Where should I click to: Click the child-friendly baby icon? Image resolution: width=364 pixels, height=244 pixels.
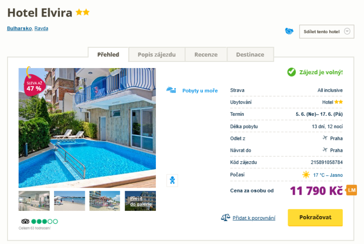(x=172, y=180)
